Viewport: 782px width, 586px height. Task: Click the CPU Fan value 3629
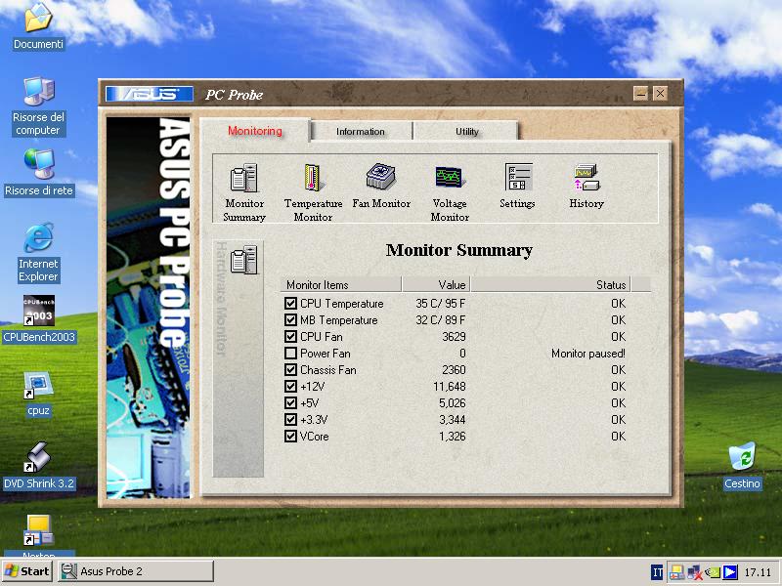click(454, 336)
